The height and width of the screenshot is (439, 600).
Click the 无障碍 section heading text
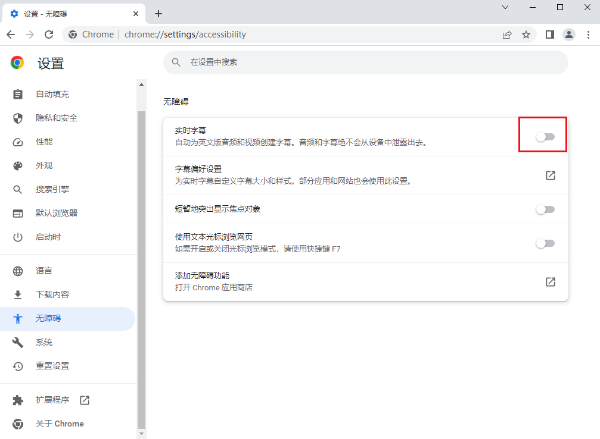click(x=176, y=102)
